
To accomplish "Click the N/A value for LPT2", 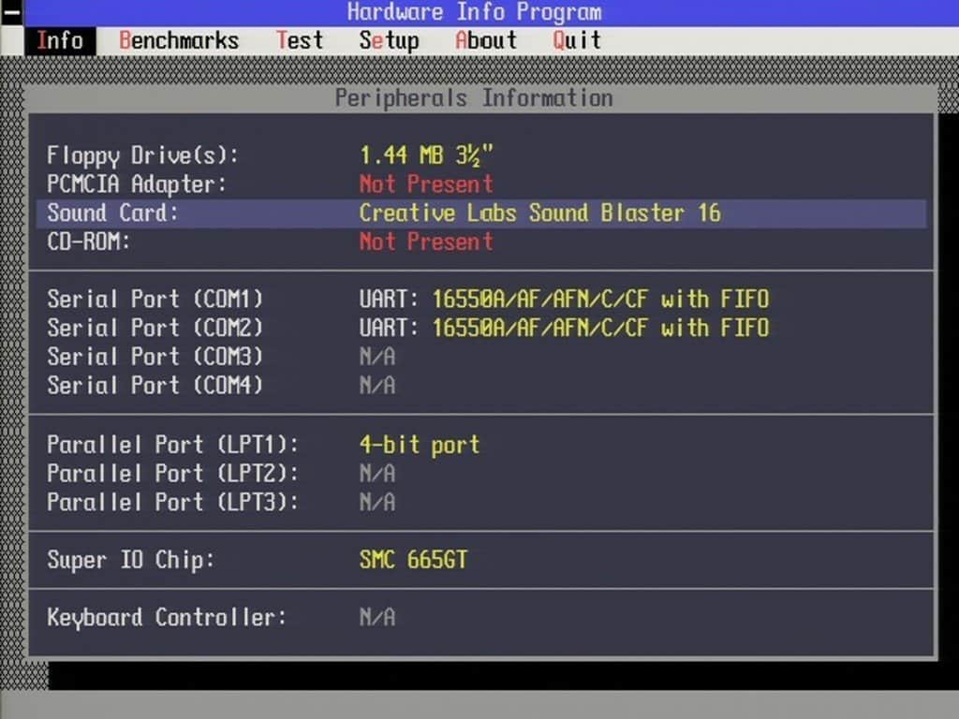I will pyautogui.click(x=377, y=473).
